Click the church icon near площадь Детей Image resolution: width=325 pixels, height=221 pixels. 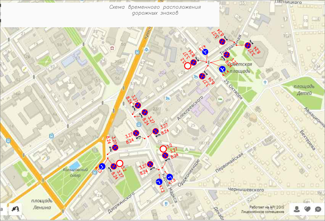point(265,82)
